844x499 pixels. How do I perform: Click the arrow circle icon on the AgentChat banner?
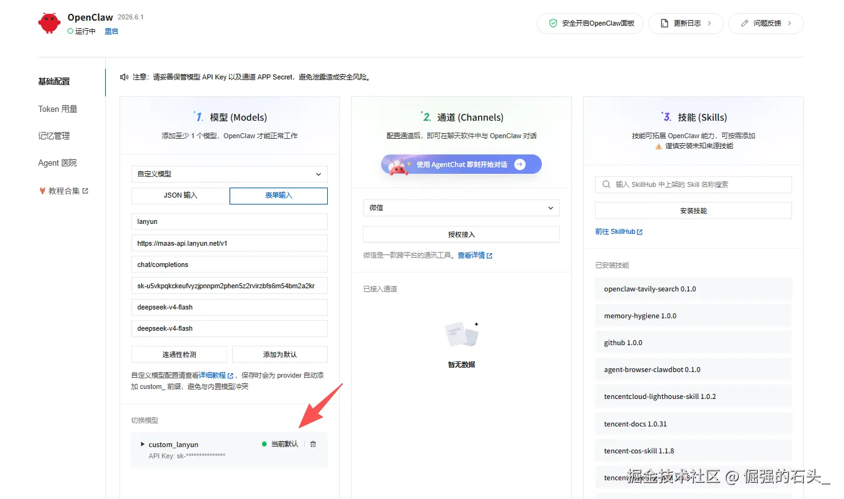[x=520, y=164]
